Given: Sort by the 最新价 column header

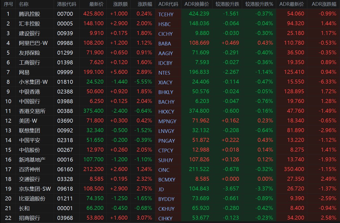Looking at the screenshot, I should (96, 4).
